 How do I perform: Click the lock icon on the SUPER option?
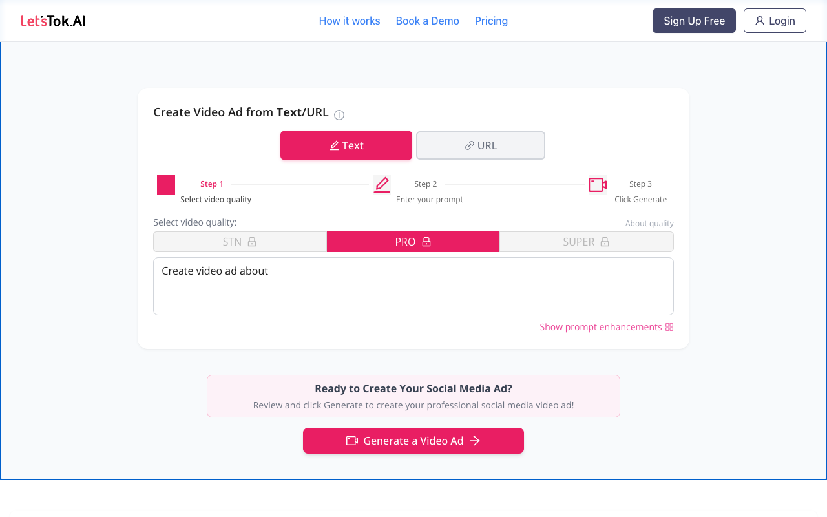tap(605, 241)
